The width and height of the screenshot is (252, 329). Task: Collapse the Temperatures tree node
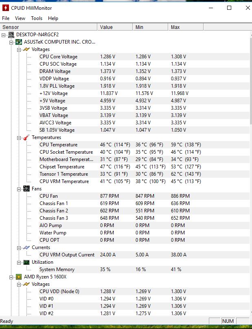pyautogui.click(x=19, y=137)
